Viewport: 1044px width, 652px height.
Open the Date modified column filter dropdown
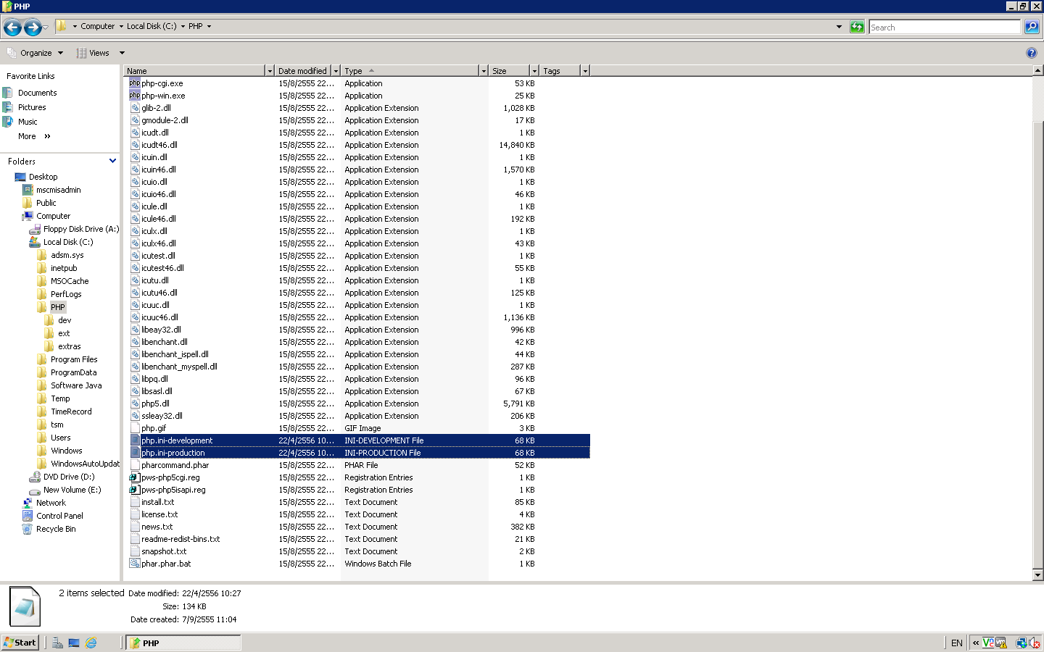(336, 71)
